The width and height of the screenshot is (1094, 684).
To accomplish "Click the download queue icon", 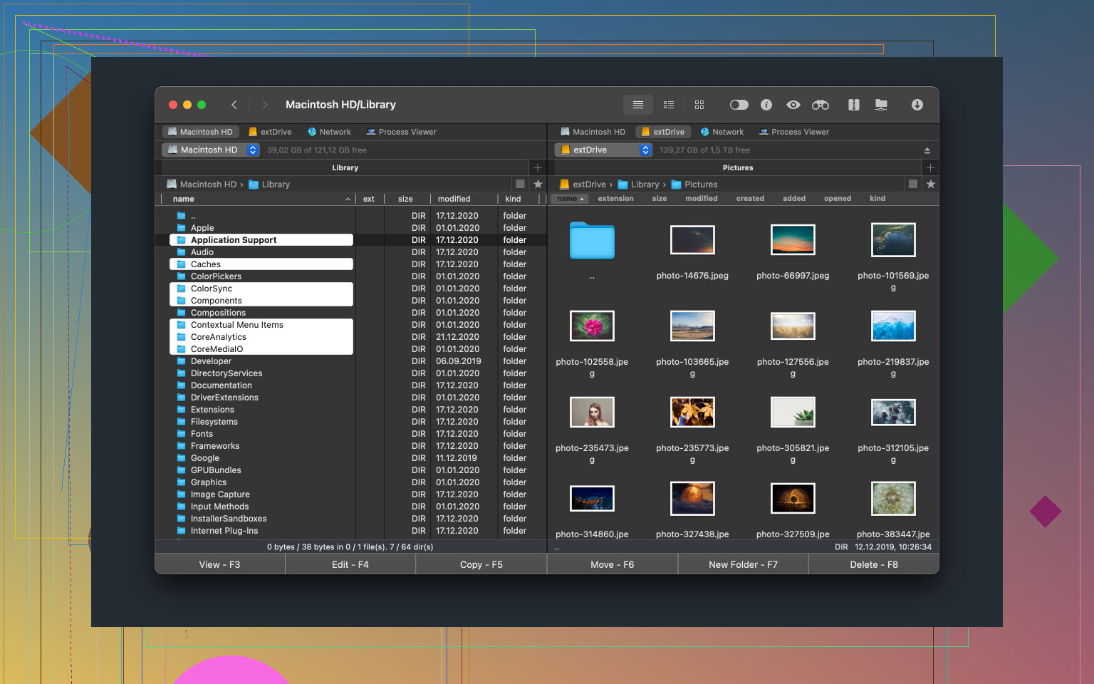I will [x=917, y=105].
